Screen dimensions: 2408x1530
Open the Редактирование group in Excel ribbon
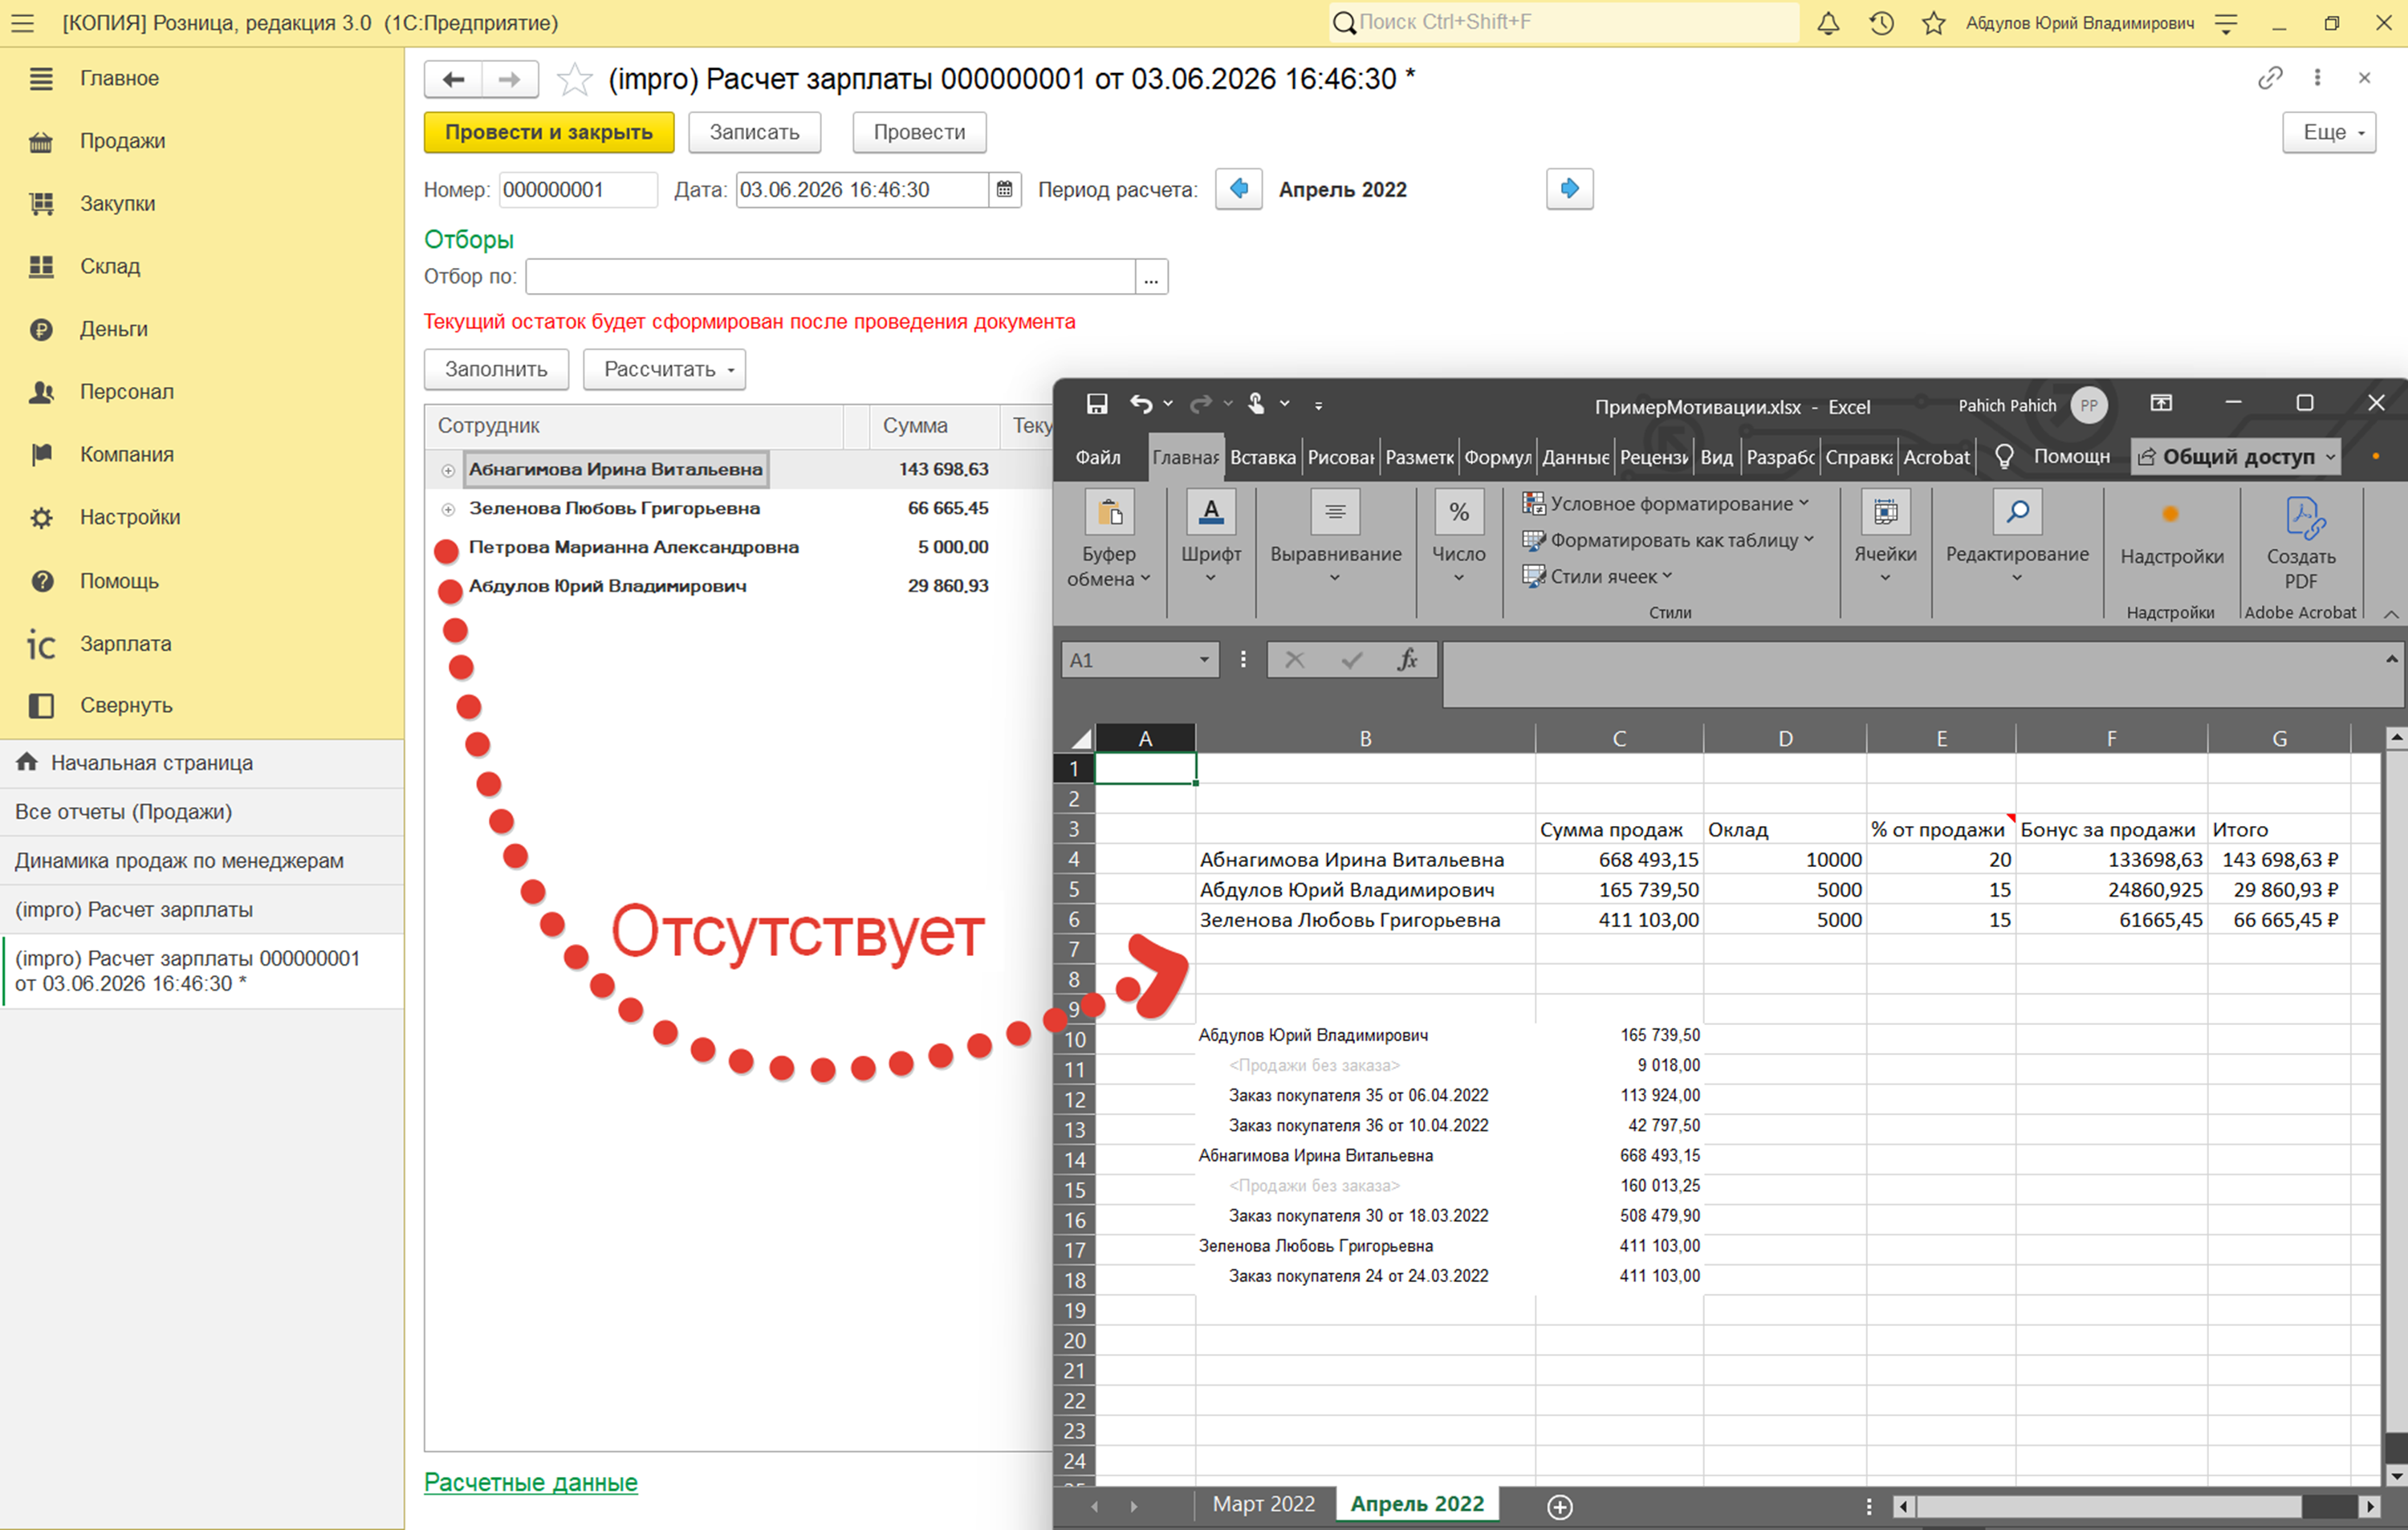[2017, 538]
